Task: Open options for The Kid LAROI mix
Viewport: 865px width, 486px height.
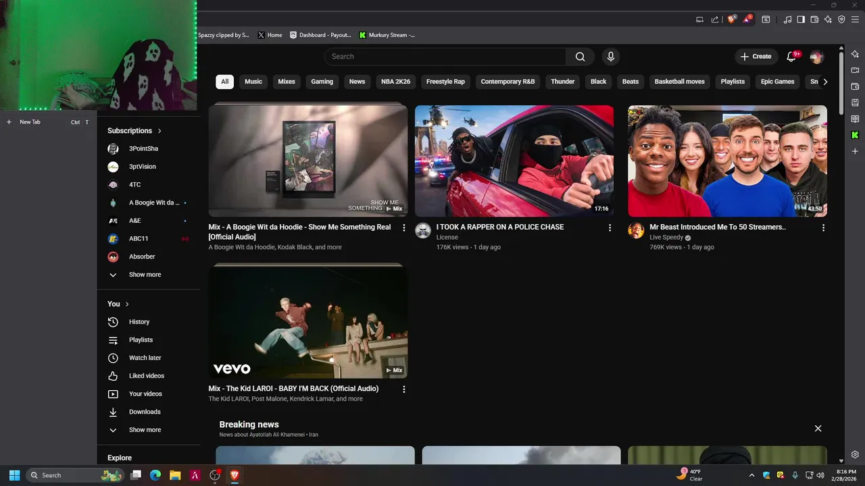Action: click(404, 389)
